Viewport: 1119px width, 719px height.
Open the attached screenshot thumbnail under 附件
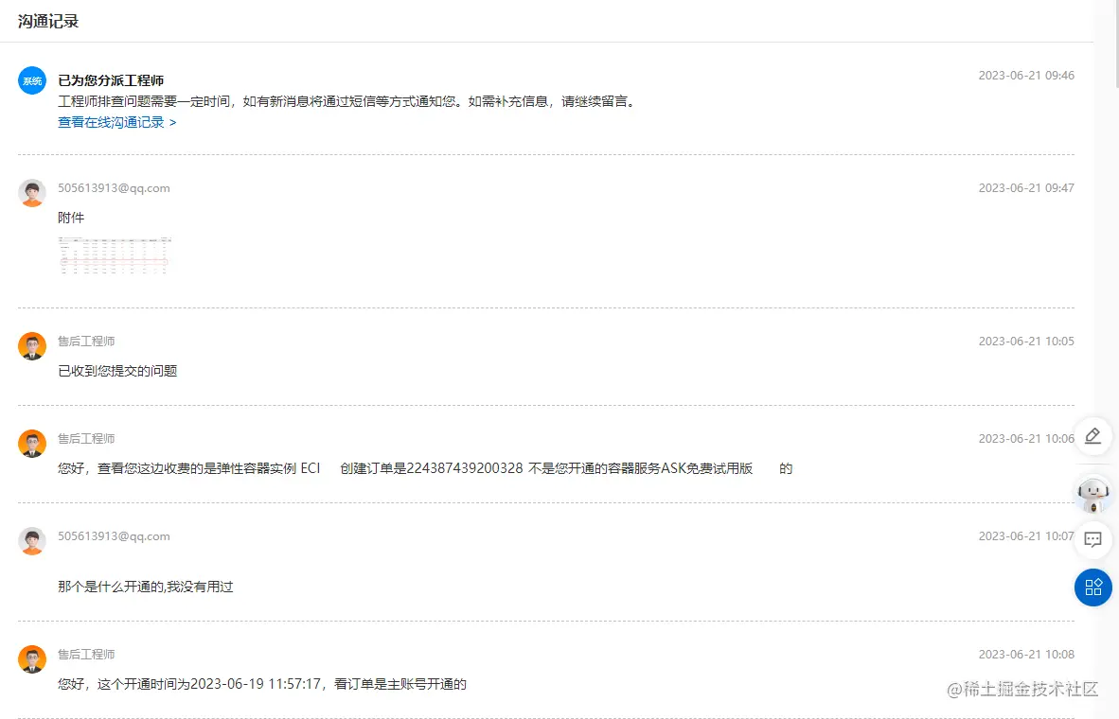pos(115,255)
